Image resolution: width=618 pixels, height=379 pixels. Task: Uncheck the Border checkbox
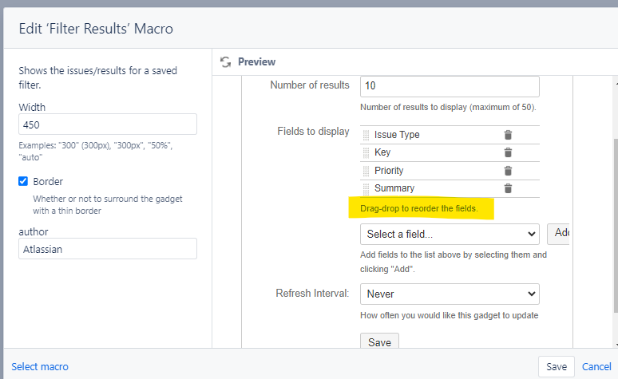tap(23, 181)
